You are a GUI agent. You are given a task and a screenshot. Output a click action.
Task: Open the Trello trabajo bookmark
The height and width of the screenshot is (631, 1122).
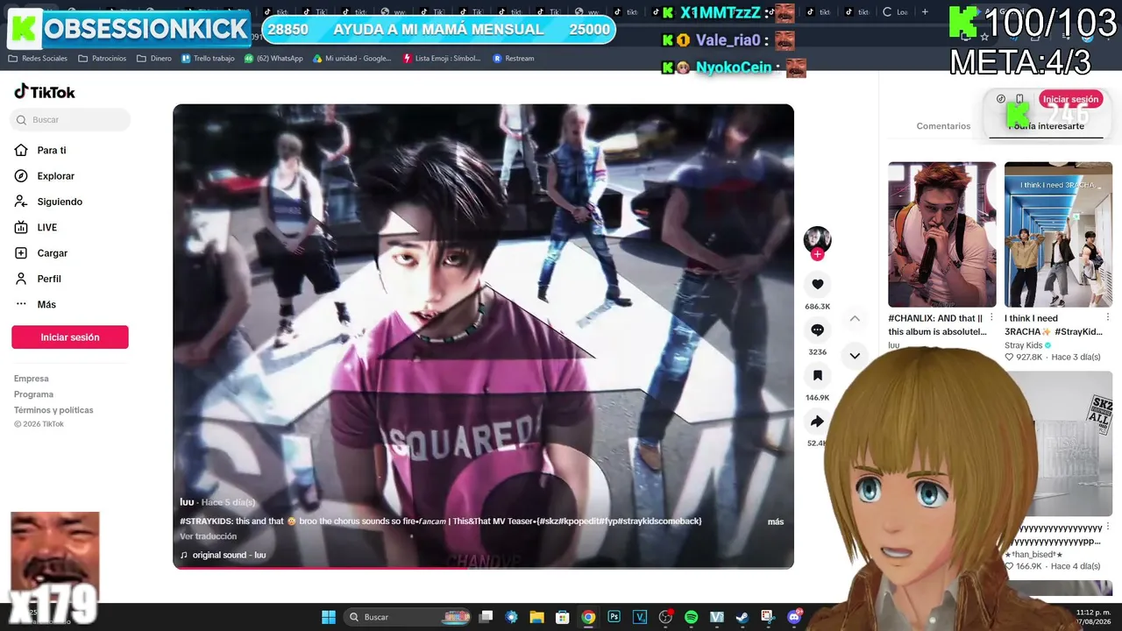(208, 59)
